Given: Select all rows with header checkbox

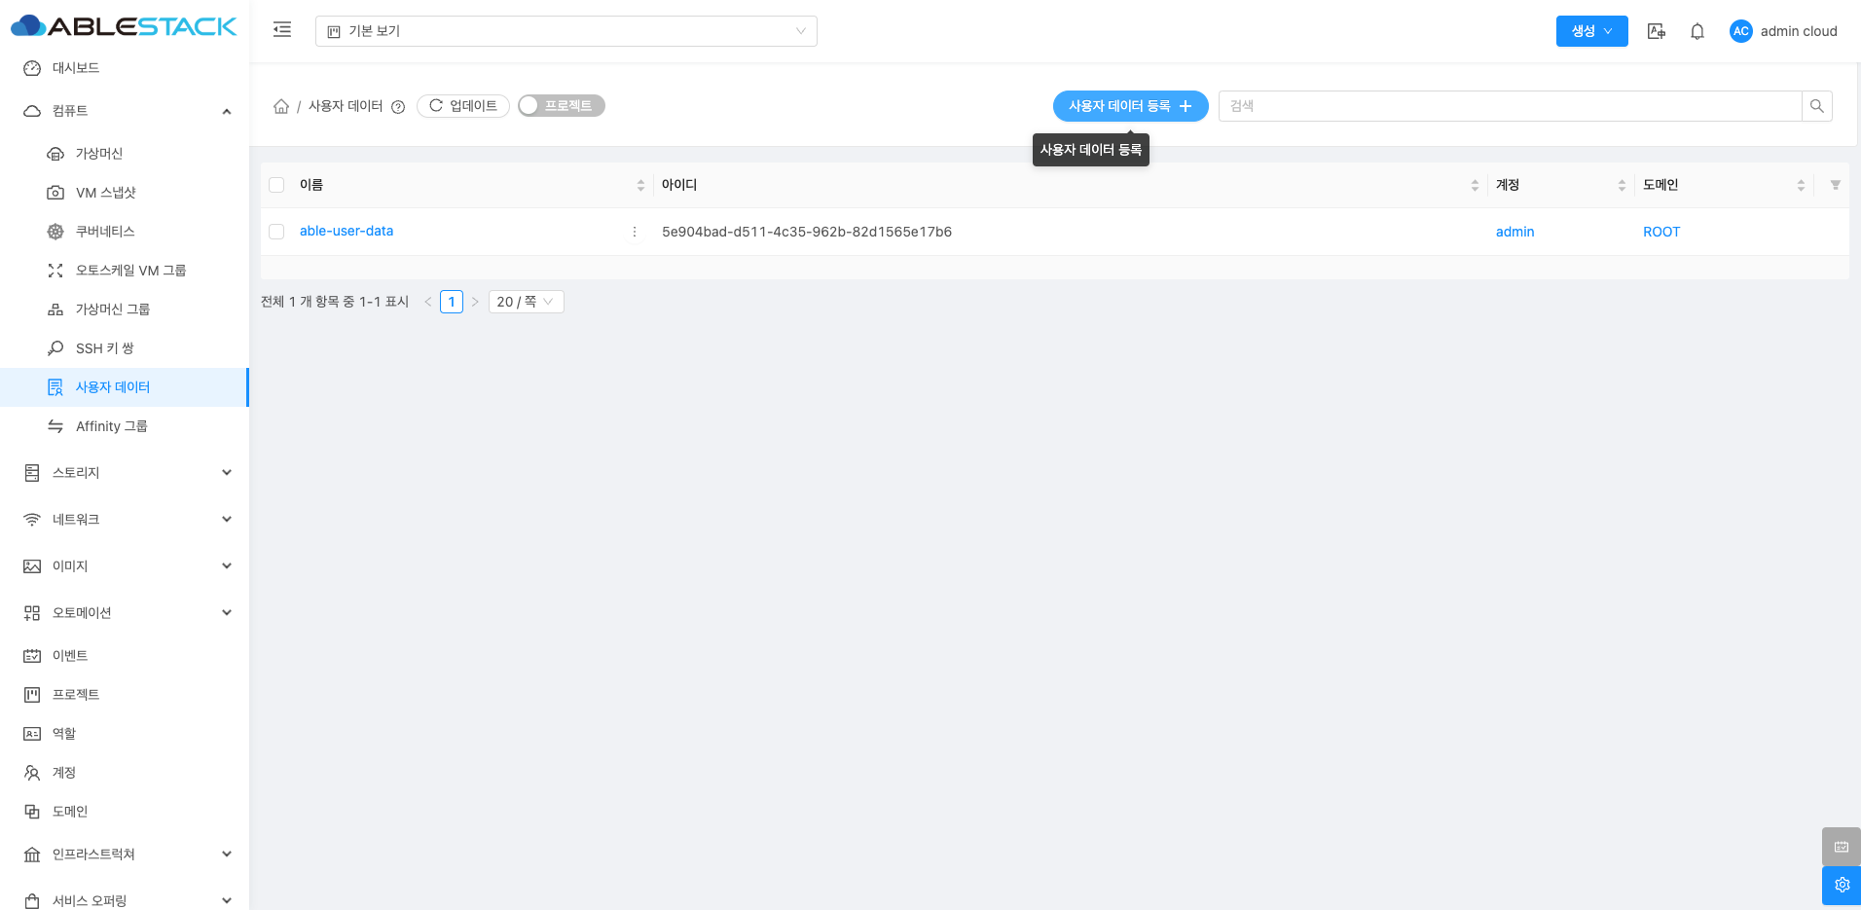Looking at the screenshot, I should coord(276,185).
